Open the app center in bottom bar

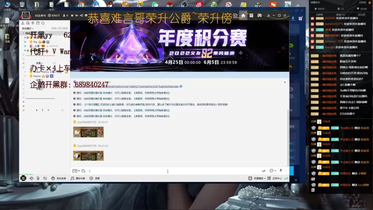[275, 178]
